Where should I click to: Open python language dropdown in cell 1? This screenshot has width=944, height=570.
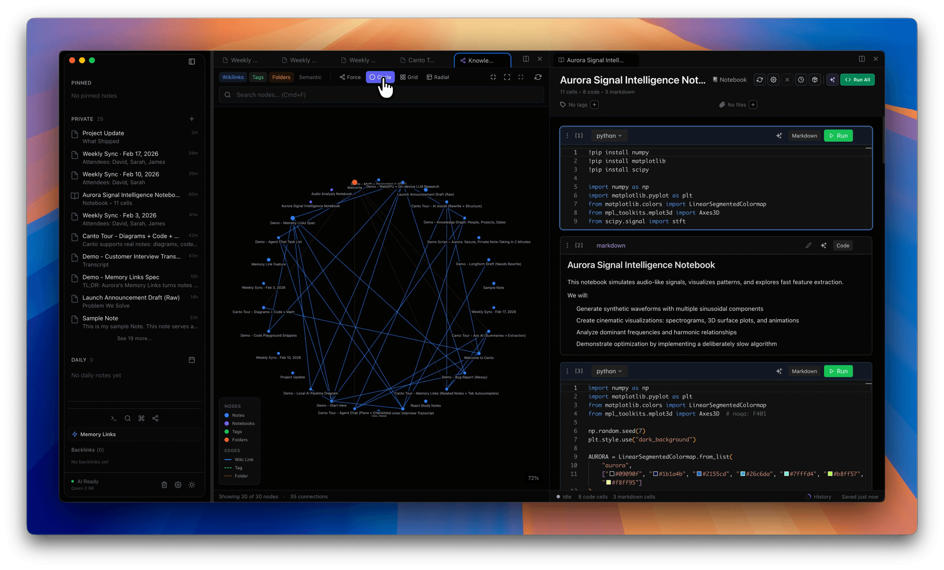[609, 136]
